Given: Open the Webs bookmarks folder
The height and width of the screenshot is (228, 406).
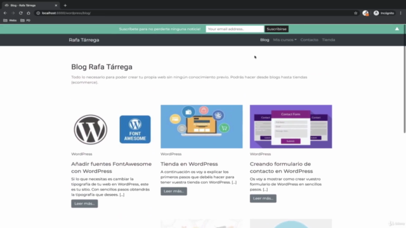Looking at the screenshot, I should point(10,20).
